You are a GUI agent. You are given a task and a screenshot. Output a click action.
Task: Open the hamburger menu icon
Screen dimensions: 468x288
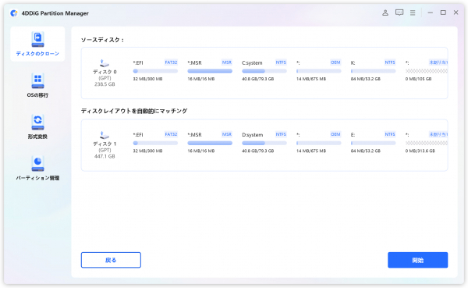click(413, 12)
